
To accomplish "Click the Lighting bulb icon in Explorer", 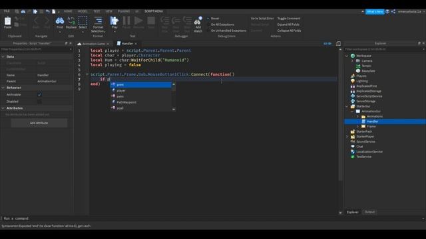I will pos(353,81).
